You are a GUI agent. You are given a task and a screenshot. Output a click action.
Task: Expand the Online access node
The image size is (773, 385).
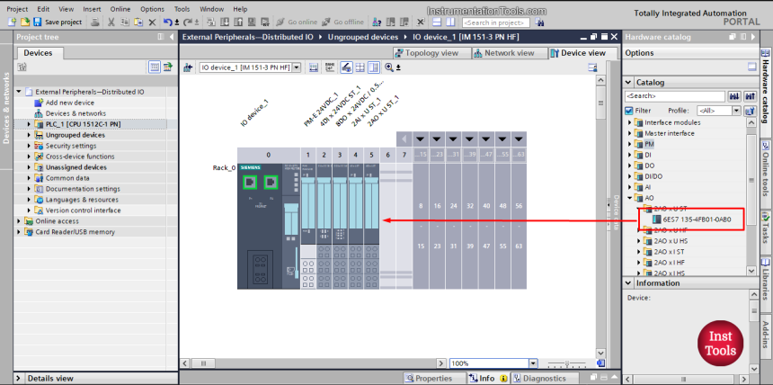tap(19, 221)
